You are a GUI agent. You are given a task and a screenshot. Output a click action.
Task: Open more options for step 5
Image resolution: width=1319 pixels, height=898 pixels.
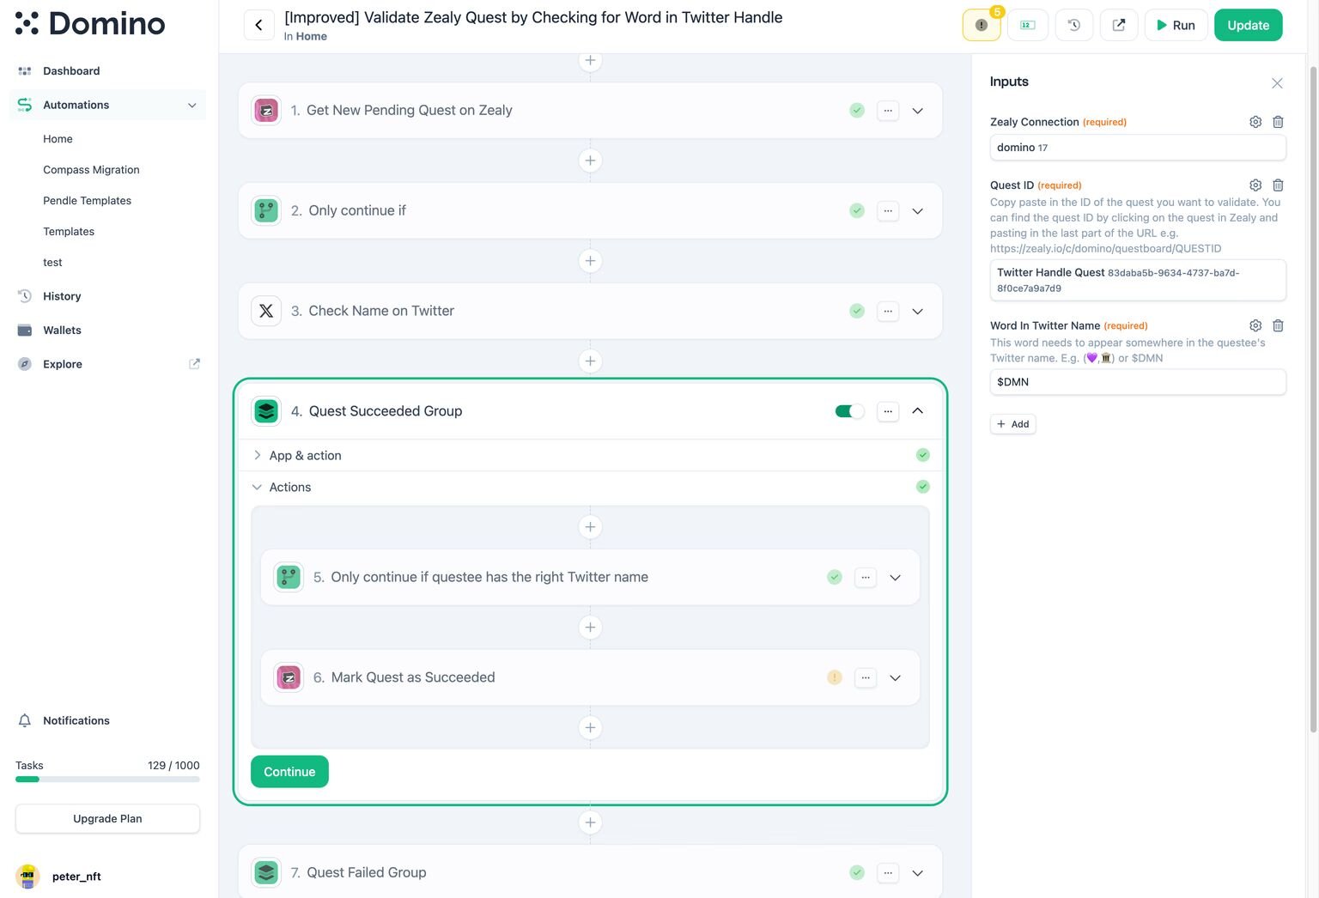point(866,578)
